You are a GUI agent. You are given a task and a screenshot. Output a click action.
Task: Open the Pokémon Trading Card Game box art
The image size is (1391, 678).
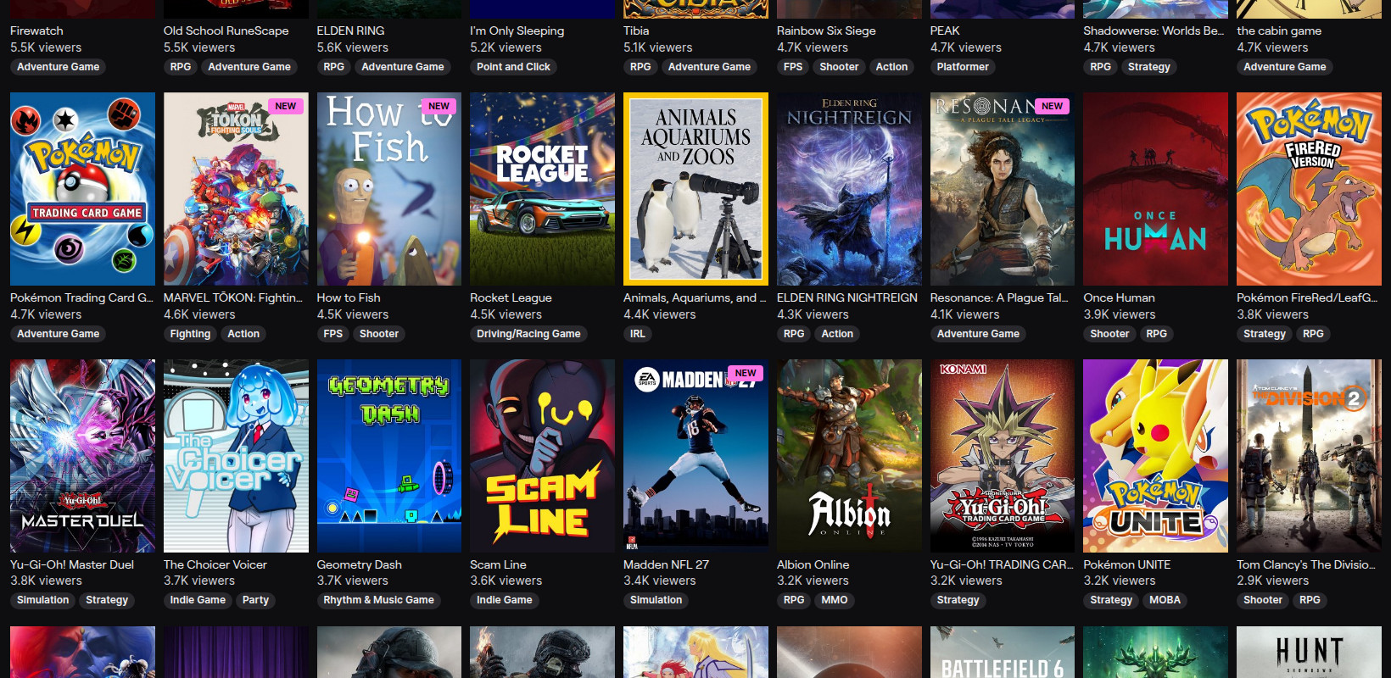[x=82, y=189]
